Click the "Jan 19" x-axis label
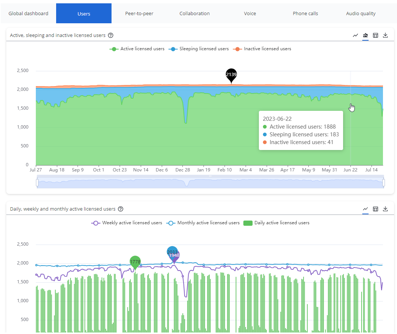This screenshot has width=397, height=334. [x=203, y=170]
